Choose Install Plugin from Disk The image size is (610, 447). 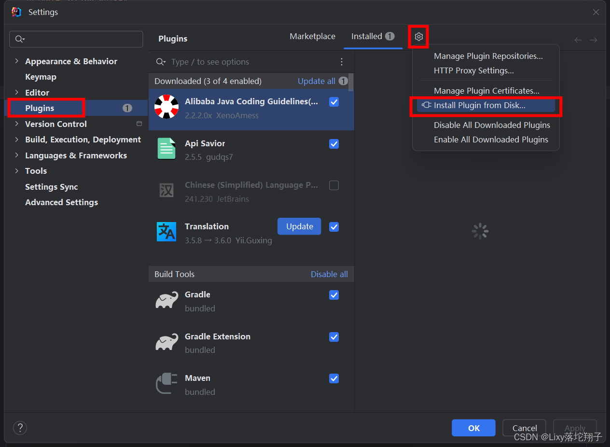click(486, 105)
